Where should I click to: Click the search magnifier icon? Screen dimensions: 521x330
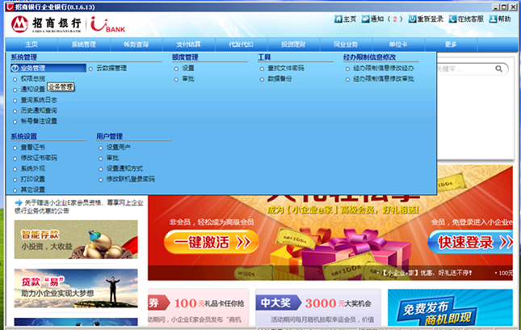pyautogui.click(x=498, y=69)
